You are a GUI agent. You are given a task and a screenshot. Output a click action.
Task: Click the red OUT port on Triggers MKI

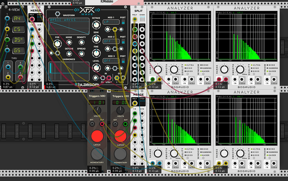coord(102,124)
